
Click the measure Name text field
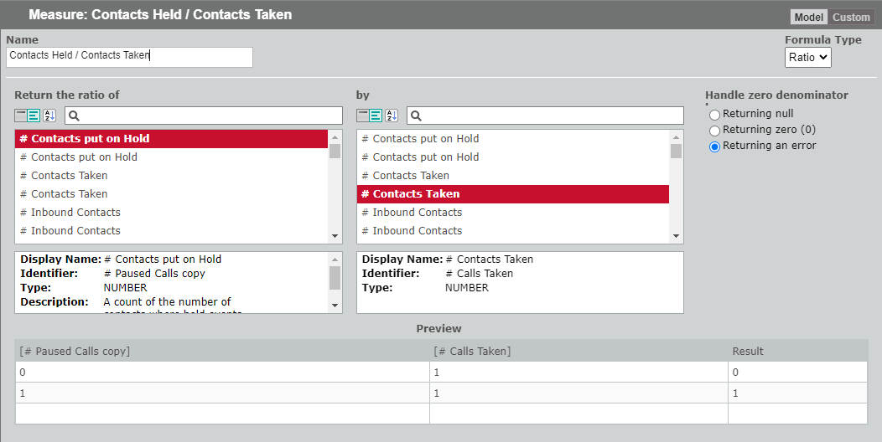point(129,56)
